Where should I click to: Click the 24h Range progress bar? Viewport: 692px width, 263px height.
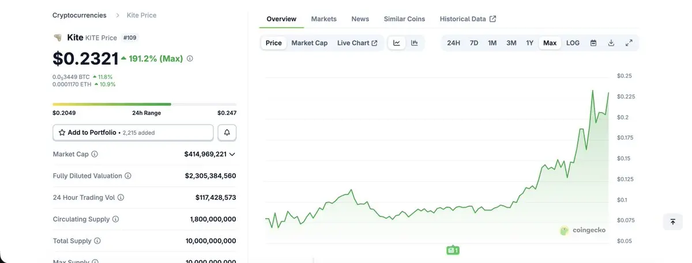tap(144, 104)
